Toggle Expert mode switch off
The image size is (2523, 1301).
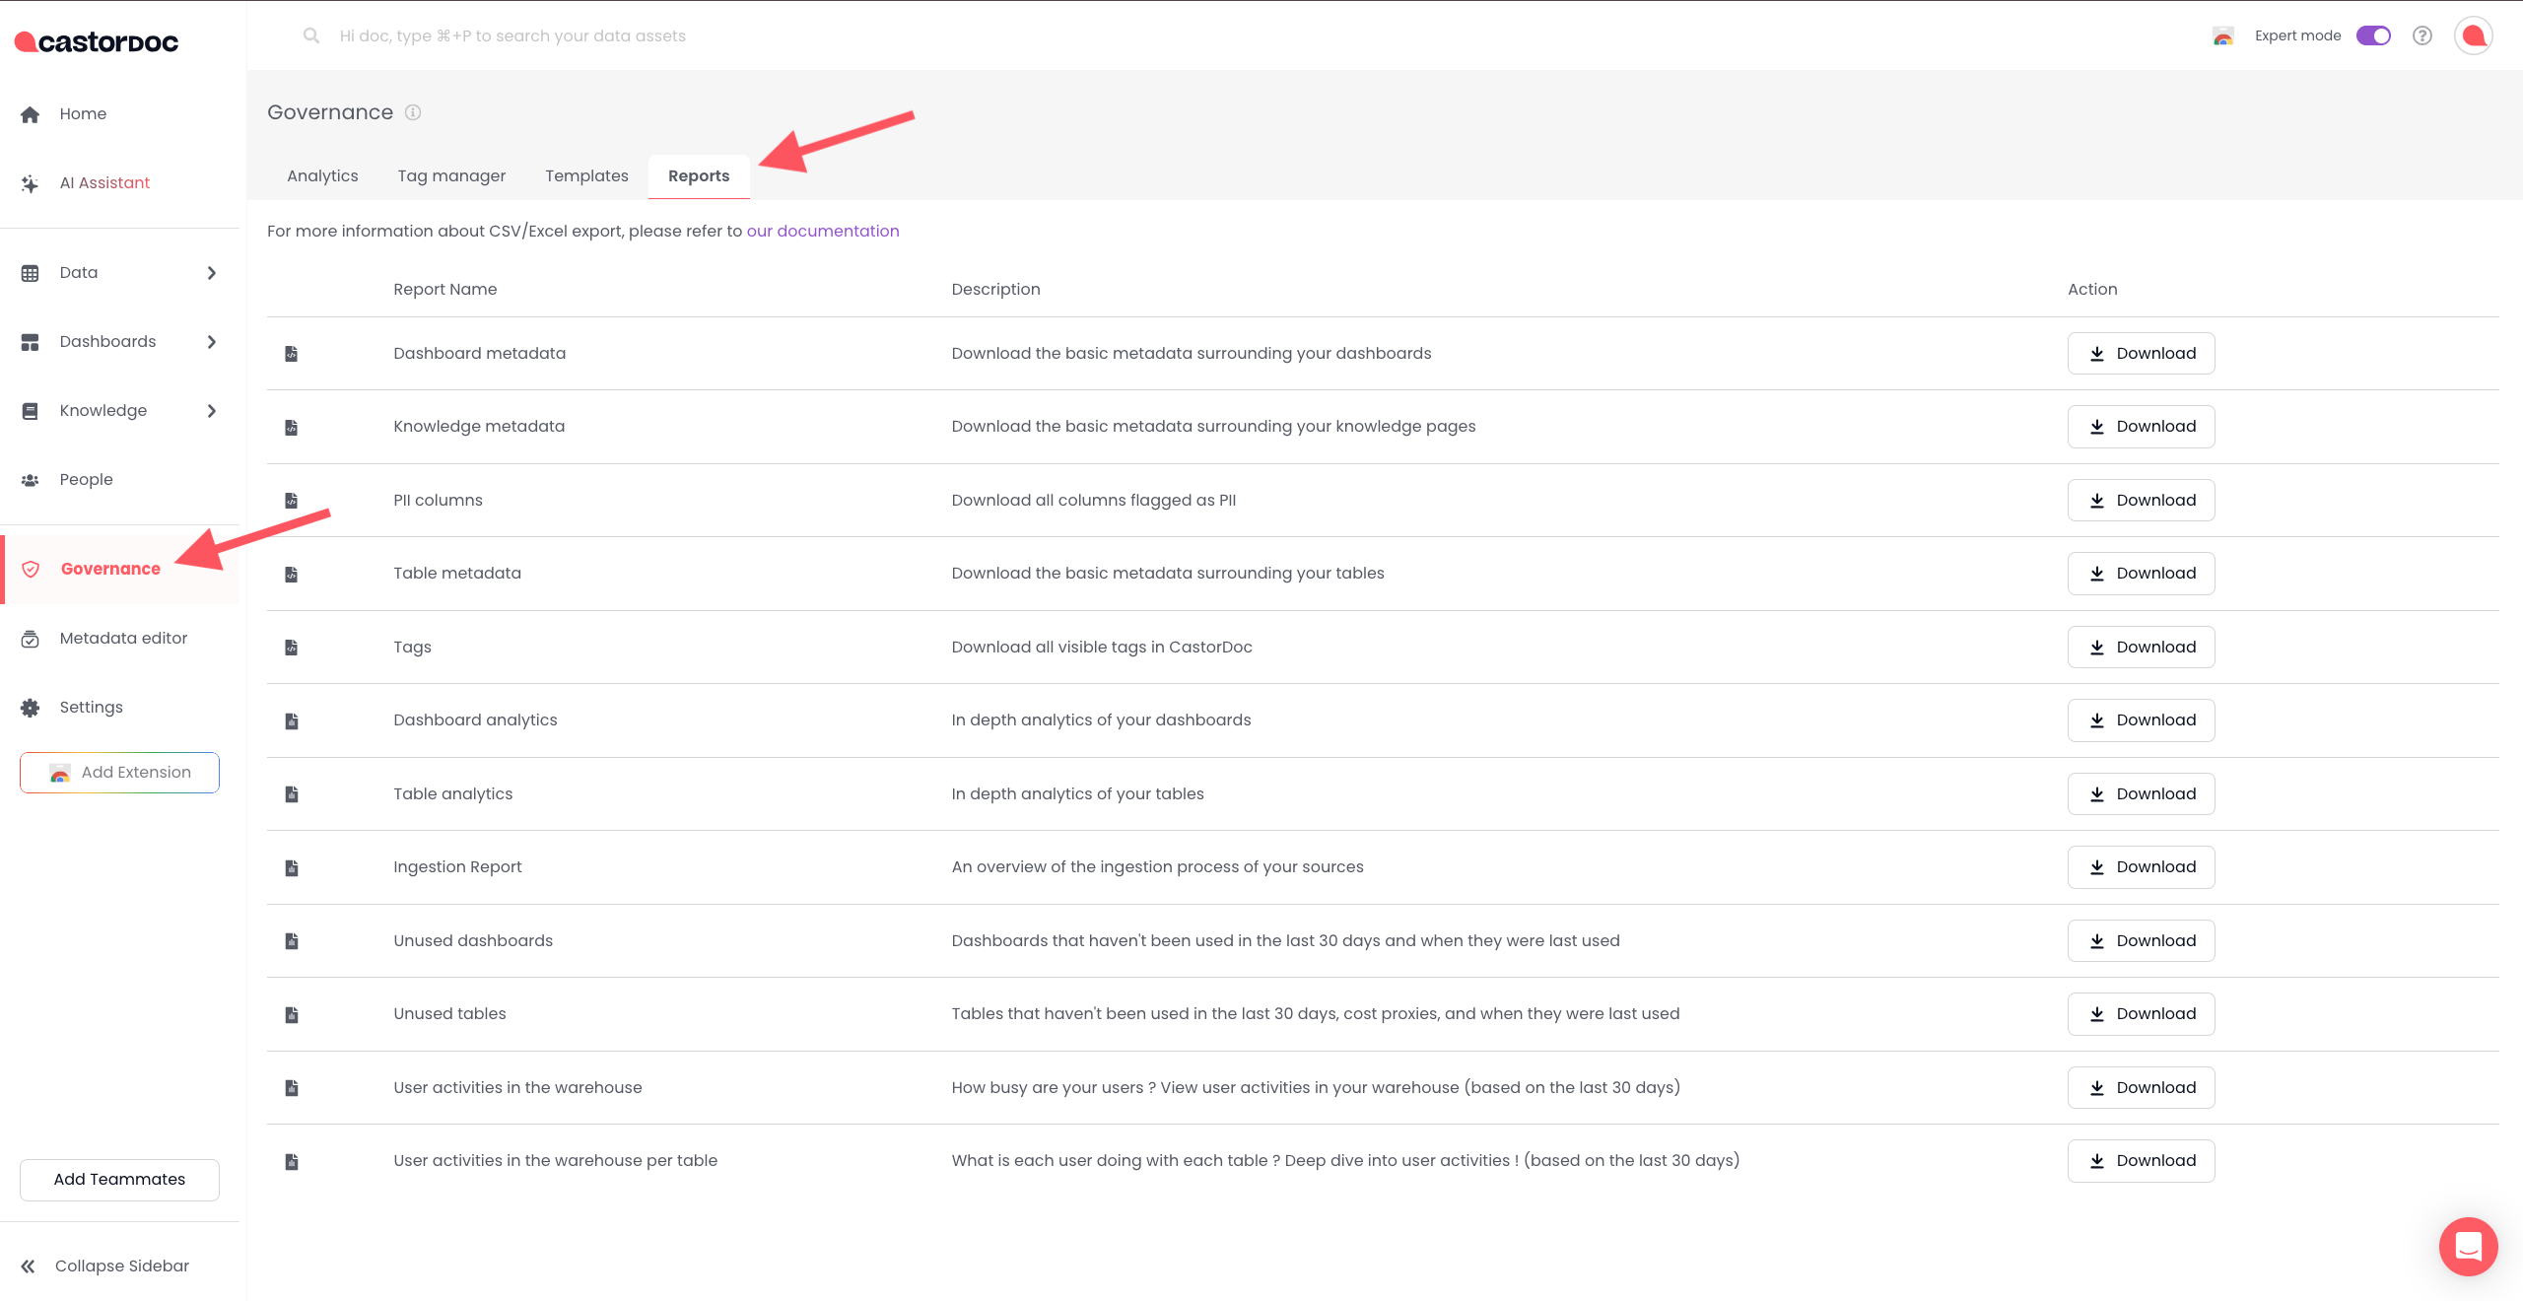click(2373, 36)
